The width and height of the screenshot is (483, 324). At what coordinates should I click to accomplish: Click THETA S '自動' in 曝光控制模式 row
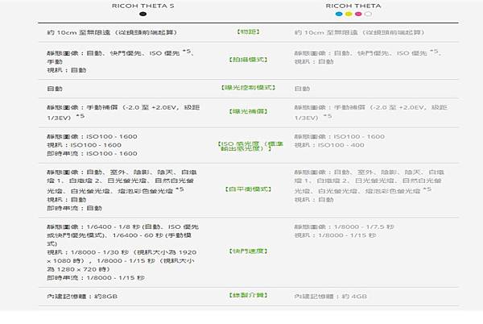click(x=55, y=89)
